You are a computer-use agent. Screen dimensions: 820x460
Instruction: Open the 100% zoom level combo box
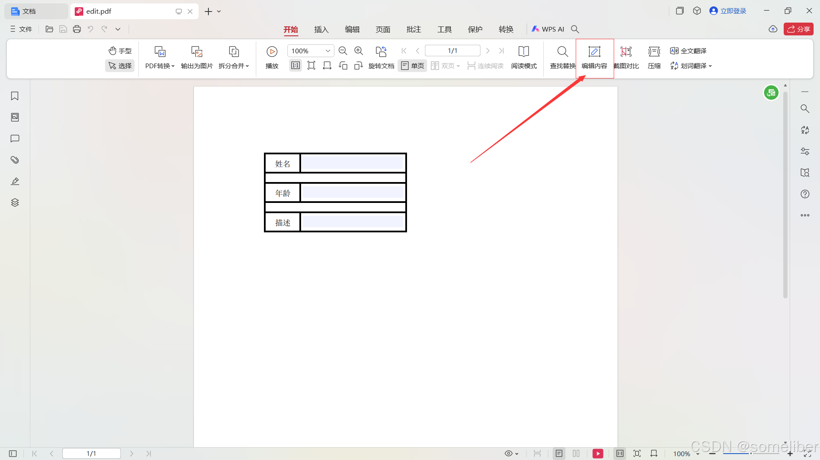[x=310, y=51]
